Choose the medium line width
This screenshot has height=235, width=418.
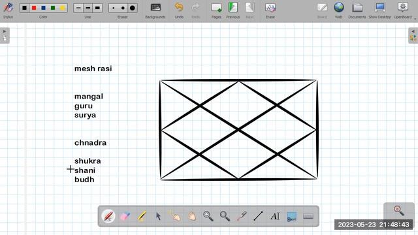pyautogui.click(x=88, y=8)
